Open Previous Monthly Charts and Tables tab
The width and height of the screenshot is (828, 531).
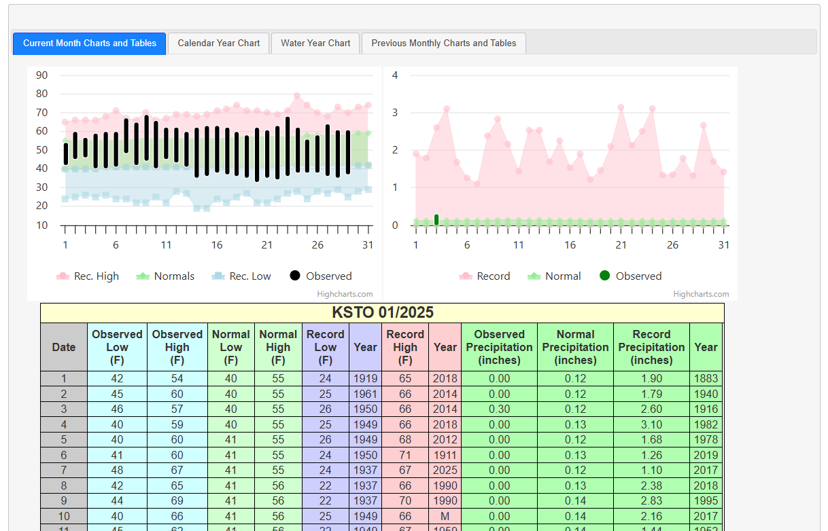click(443, 43)
